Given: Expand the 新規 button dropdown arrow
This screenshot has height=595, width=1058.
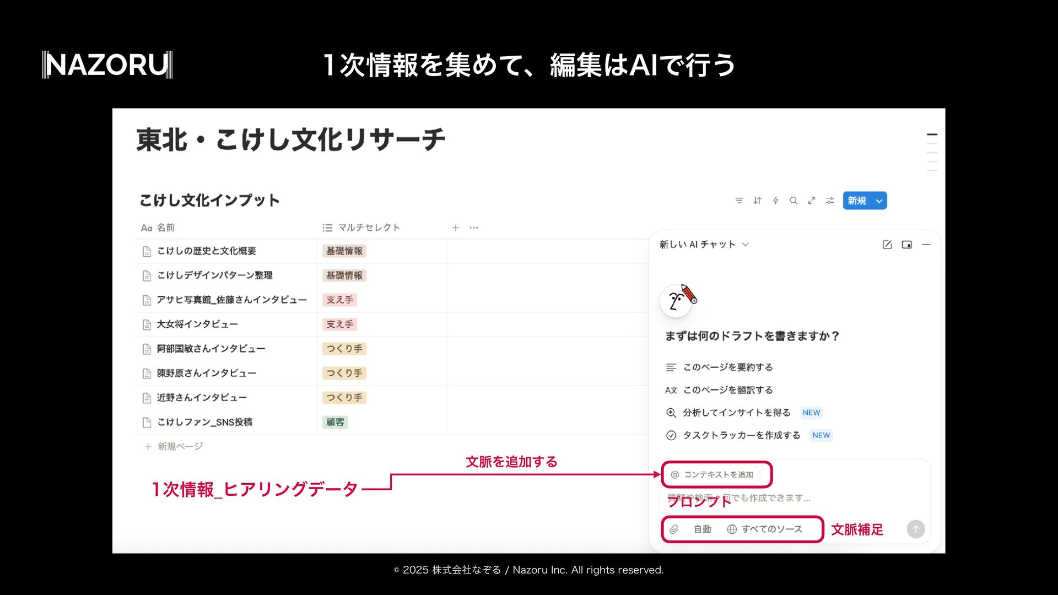Looking at the screenshot, I should (x=879, y=201).
